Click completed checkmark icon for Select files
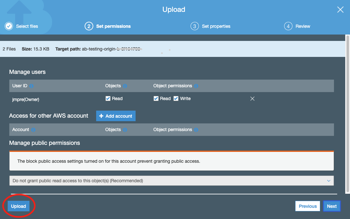The width and height of the screenshot is (350, 219). click(9, 26)
